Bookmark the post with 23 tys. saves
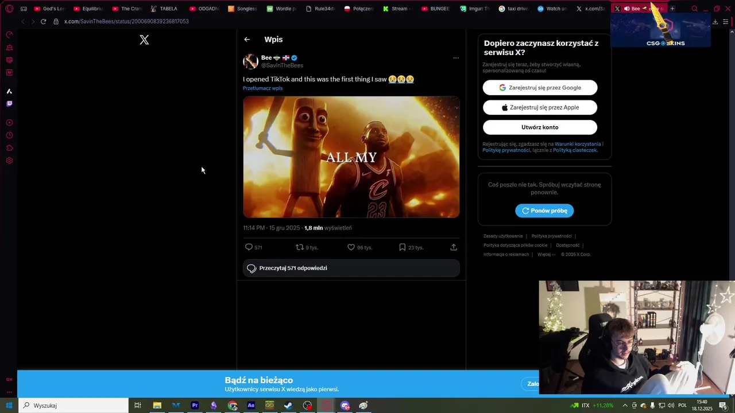 tap(402, 247)
